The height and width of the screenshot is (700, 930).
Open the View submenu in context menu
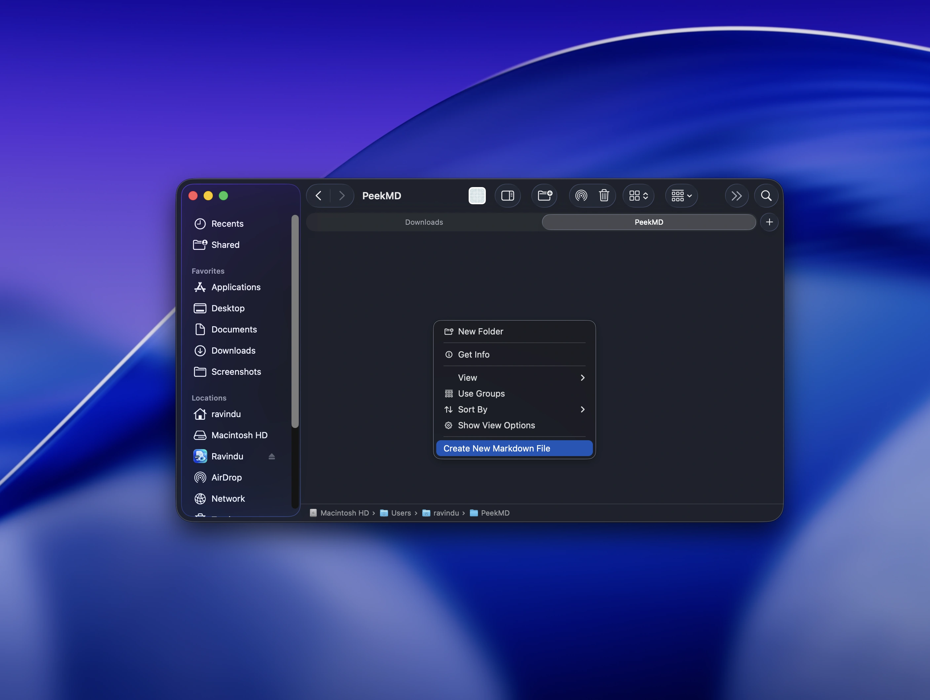[514, 377]
